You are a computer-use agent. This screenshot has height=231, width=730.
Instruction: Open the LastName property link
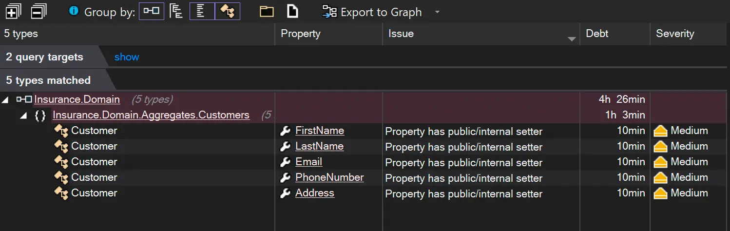coord(319,146)
